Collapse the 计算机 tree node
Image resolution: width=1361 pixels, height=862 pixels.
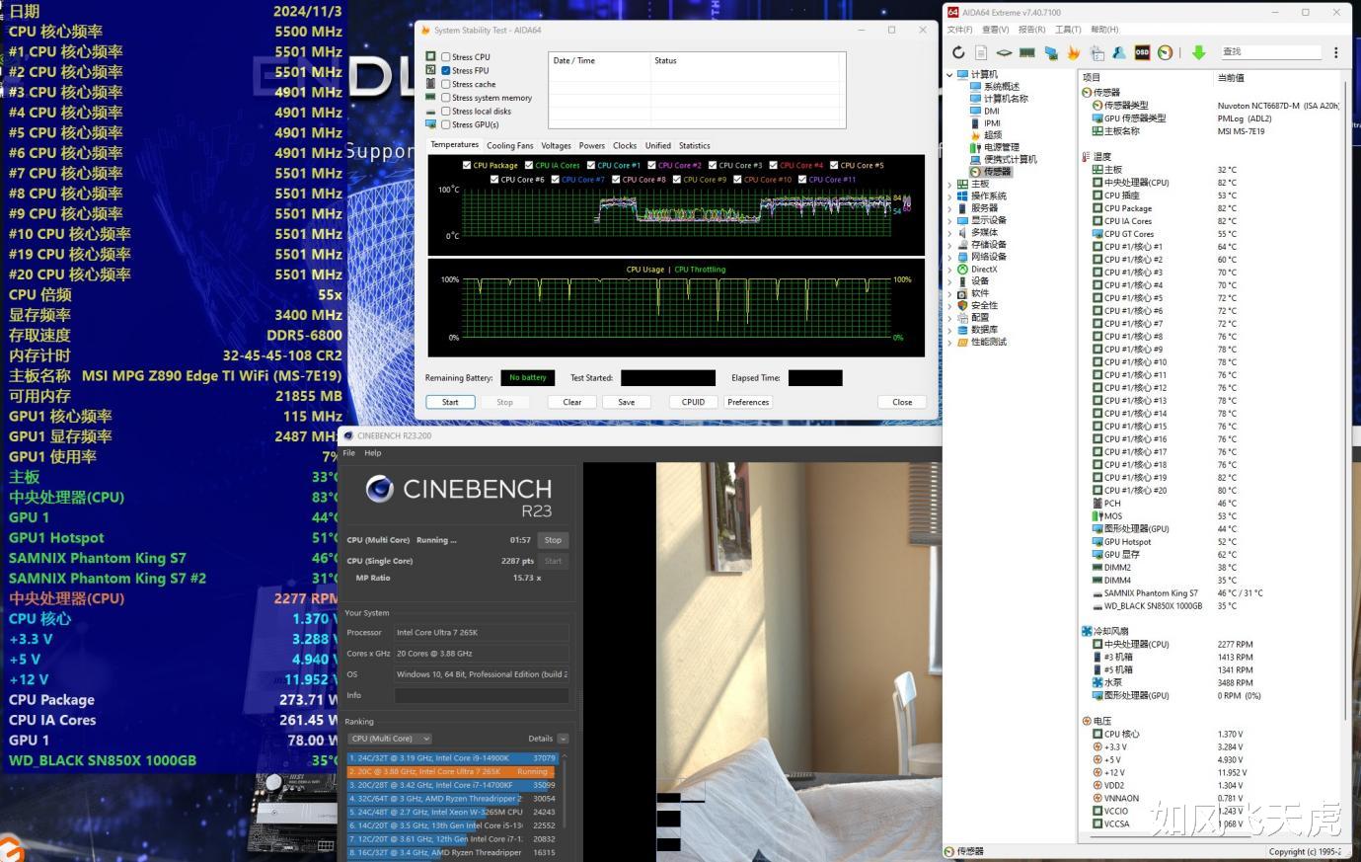pos(950,75)
